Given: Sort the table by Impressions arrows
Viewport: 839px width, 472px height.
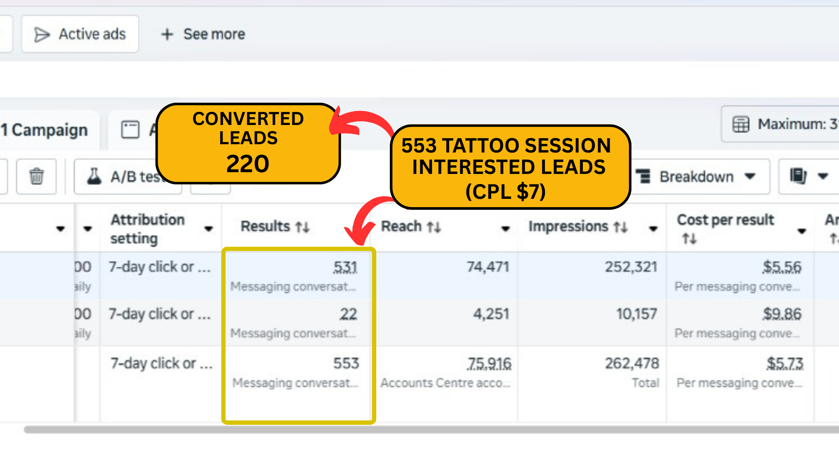Looking at the screenshot, I should point(621,227).
